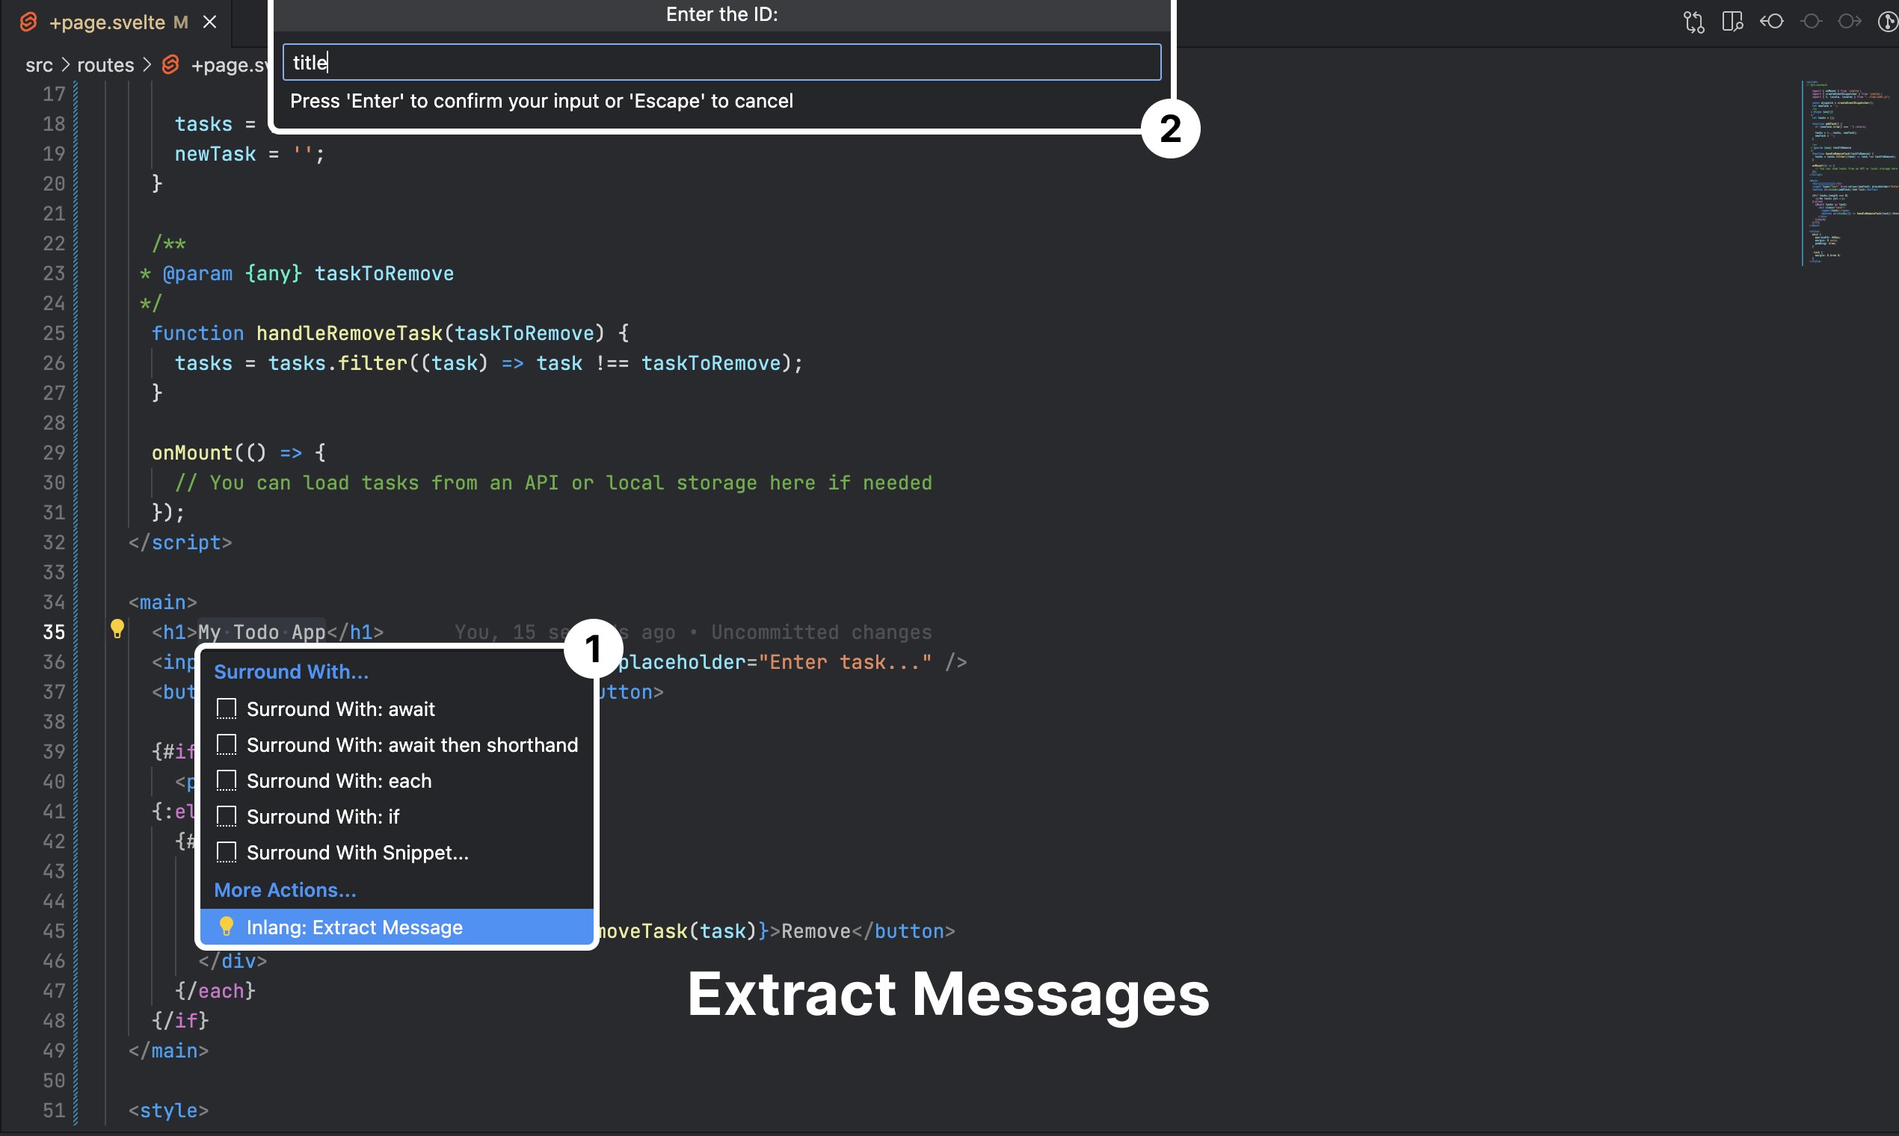Click the <style> tag on line 51
The width and height of the screenshot is (1899, 1136).
click(x=168, y=1110)
